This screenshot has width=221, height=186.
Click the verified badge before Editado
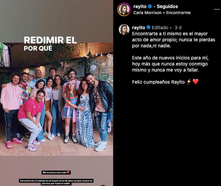(x=148, y=27)
